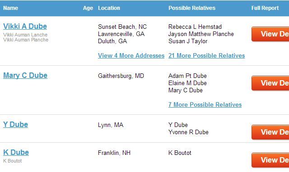Image resolution: width=289 pixels, height=172 pixels.
Task: Open Mary C Dube's profile link
Action: tap(25, 76)
